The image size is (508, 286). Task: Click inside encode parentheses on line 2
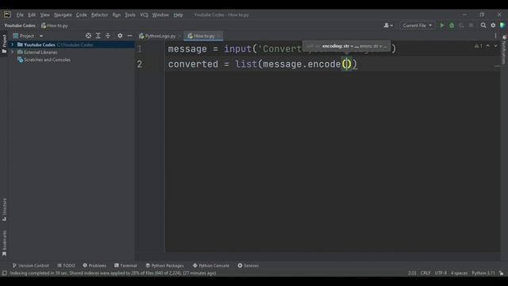(x=347, y=64)
